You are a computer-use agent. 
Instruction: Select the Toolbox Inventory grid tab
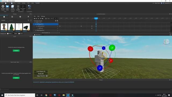(x=12, y=17)
